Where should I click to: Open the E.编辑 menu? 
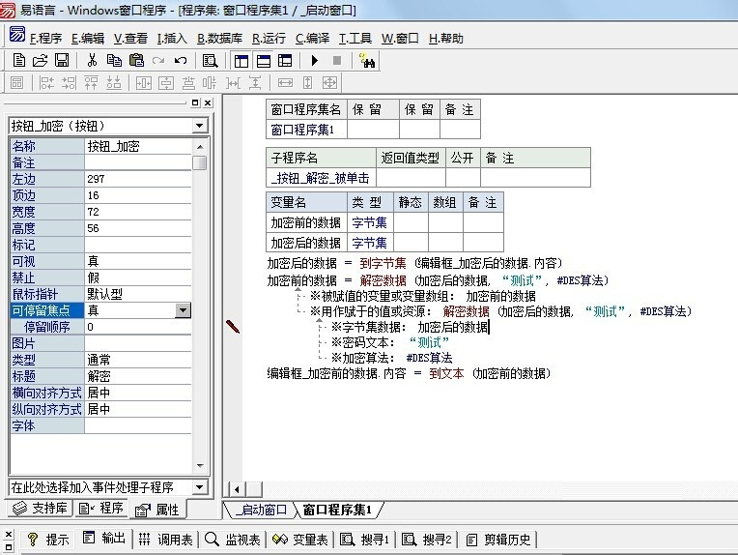coord(88,38)
